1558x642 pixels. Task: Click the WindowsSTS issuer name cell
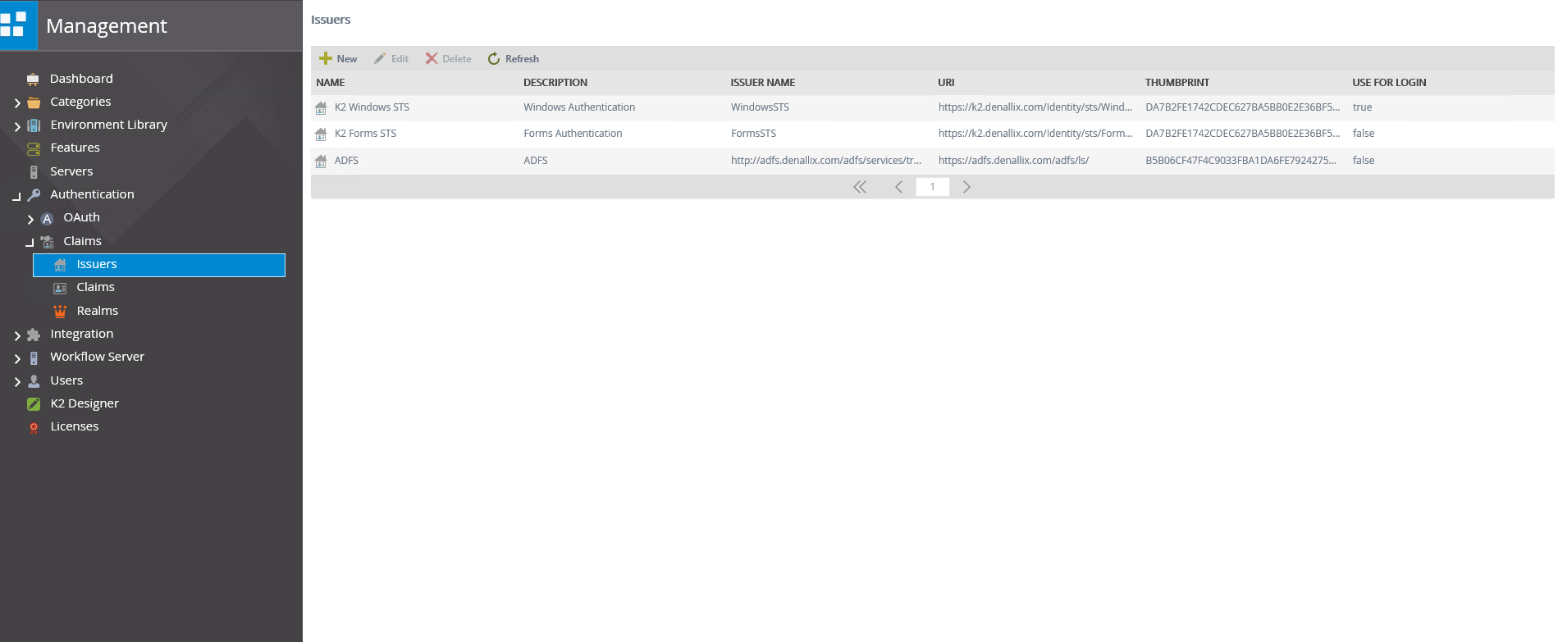pyautogui.click(x=760, y=107)
